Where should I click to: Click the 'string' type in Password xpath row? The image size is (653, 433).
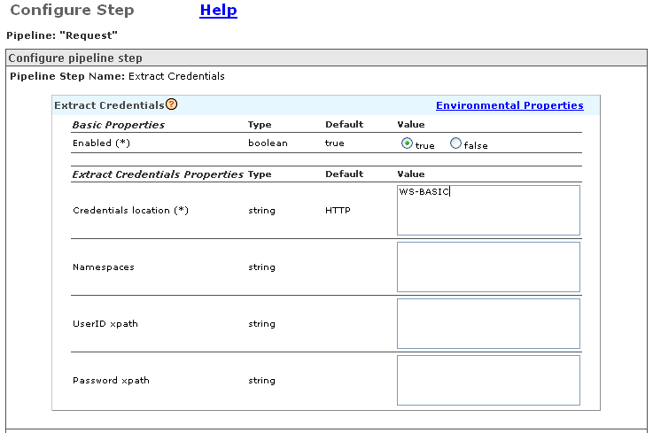(261, 381)
